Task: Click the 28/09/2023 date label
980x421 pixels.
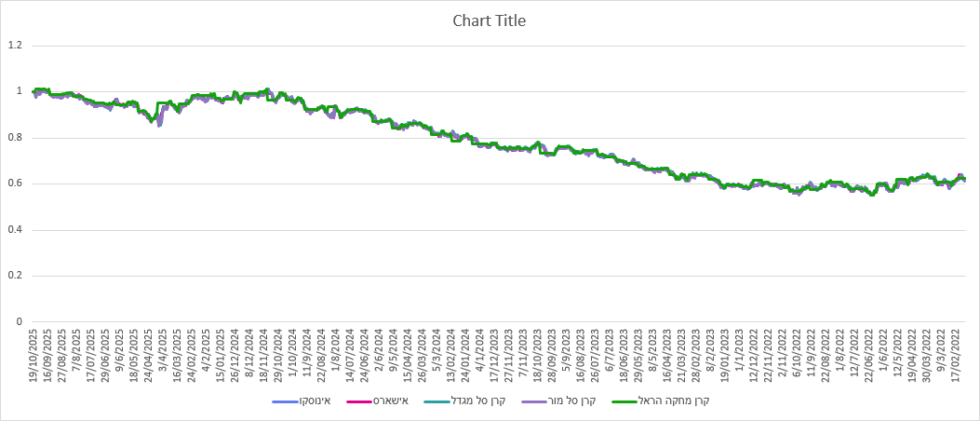Action: pos(553,355)
